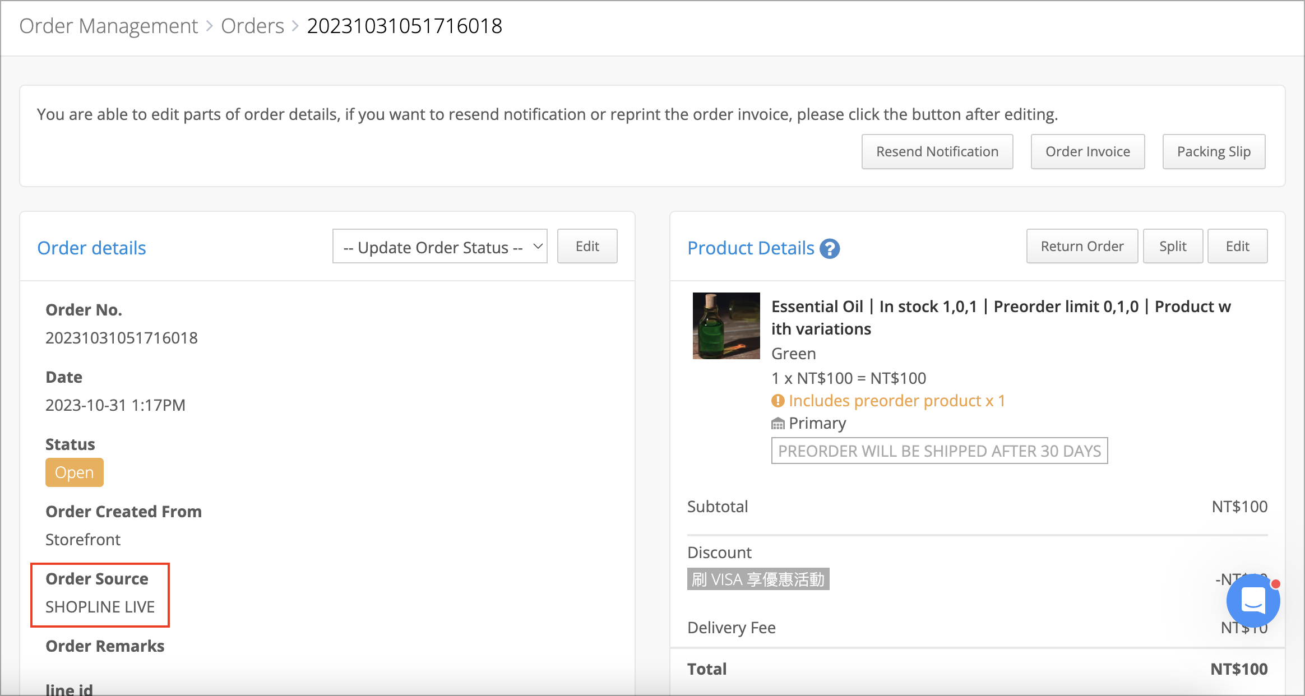The image size is (1305, 696).
Task: Select the date 2023-10-31 1:17PM
Action: pos(115,405)
